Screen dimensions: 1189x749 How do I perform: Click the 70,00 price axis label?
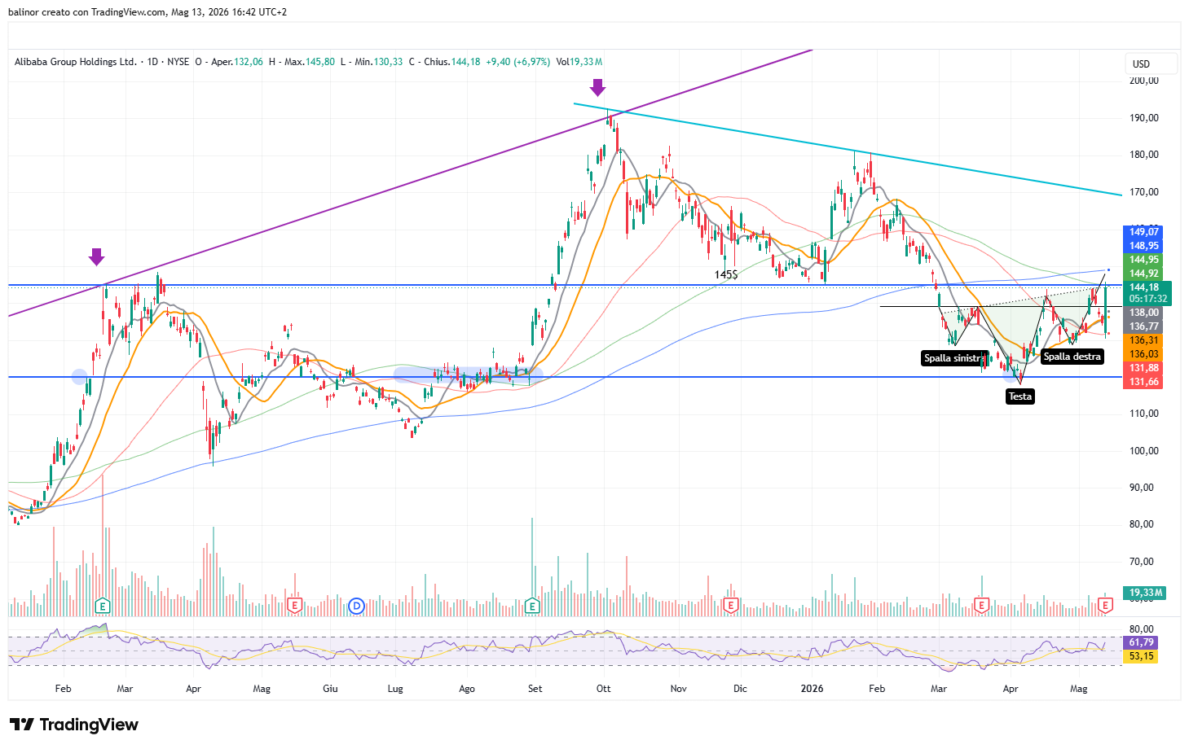click(x=1143, y=562)
